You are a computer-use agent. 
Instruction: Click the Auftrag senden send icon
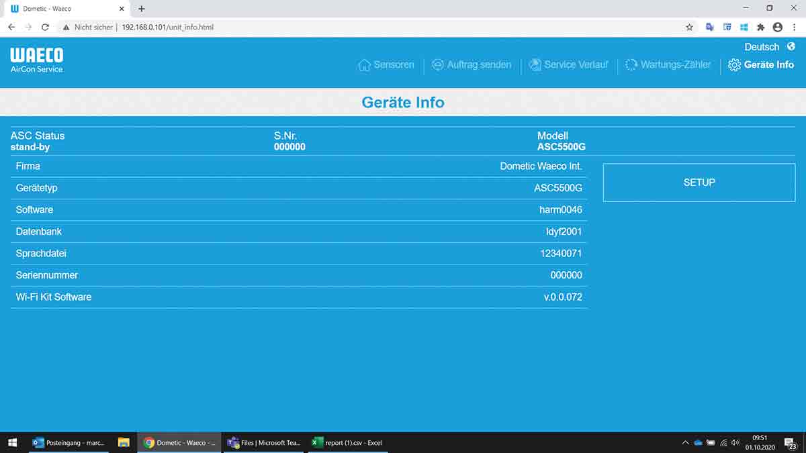tap(438, 65)
